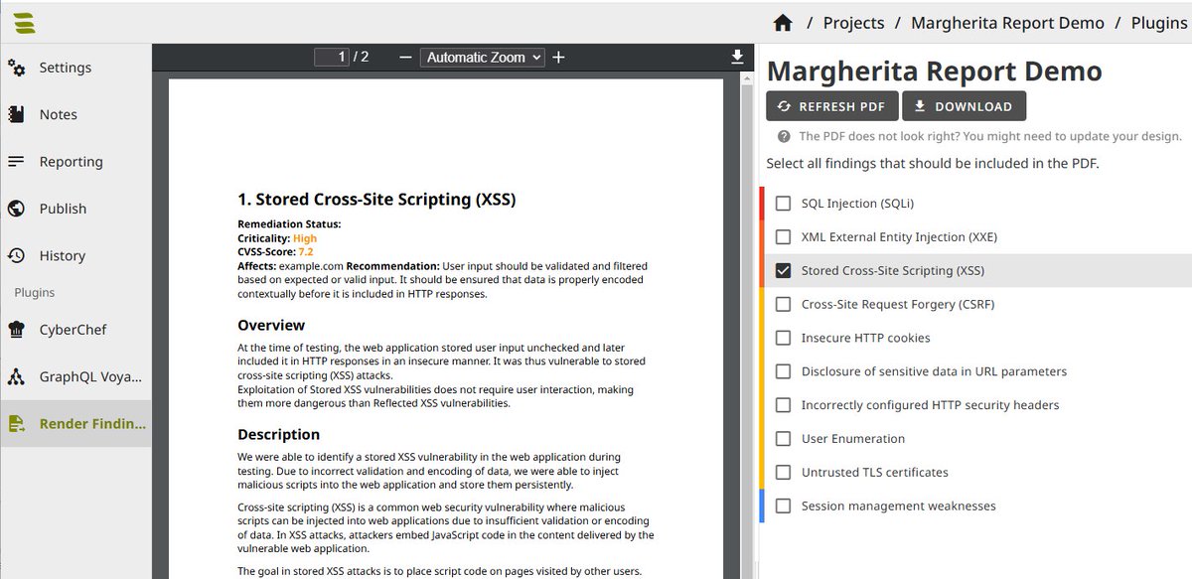The width and height of the screenshot is (1192, 579).
Task: Click the Reporting lines icon
Action: 17,161
